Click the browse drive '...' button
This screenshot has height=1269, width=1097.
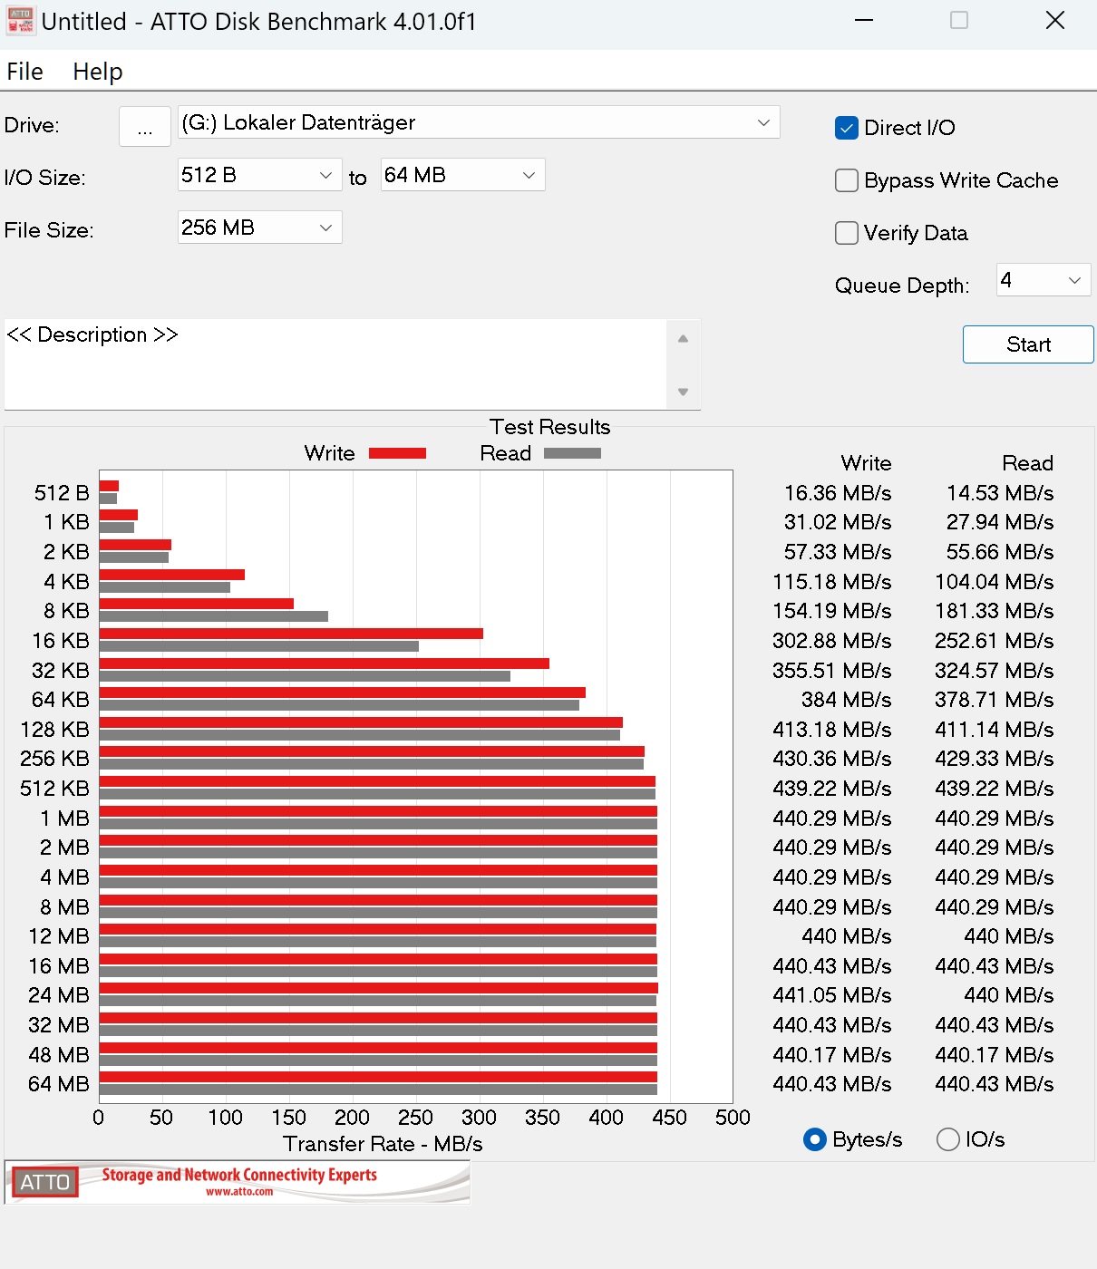(145, 126)
